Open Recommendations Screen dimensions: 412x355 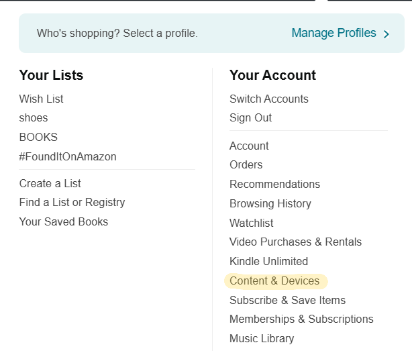click(x=275, y=184)
